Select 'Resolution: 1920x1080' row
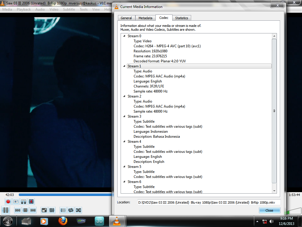 pos(150,51)
